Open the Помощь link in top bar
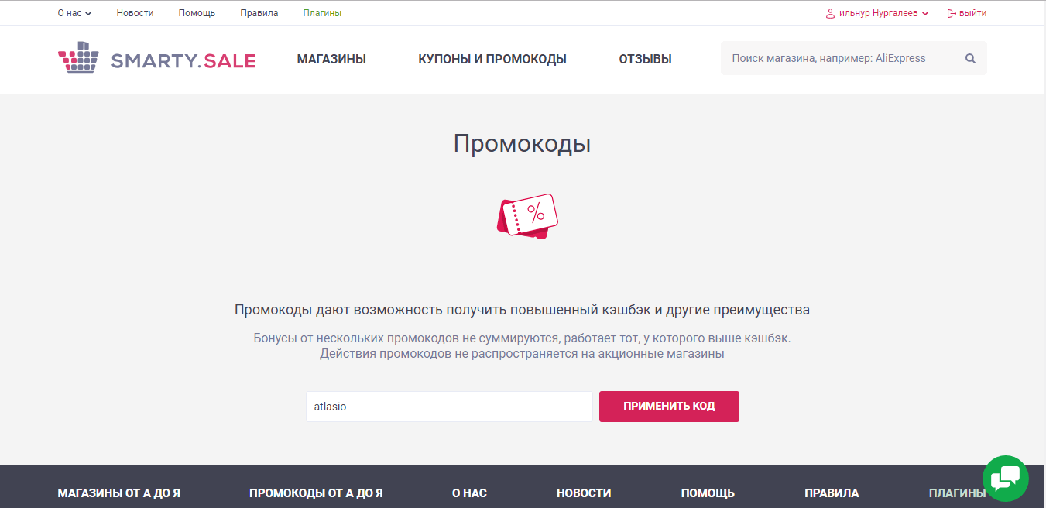Viewport: 1046px width, 508px height. [197, 13]
